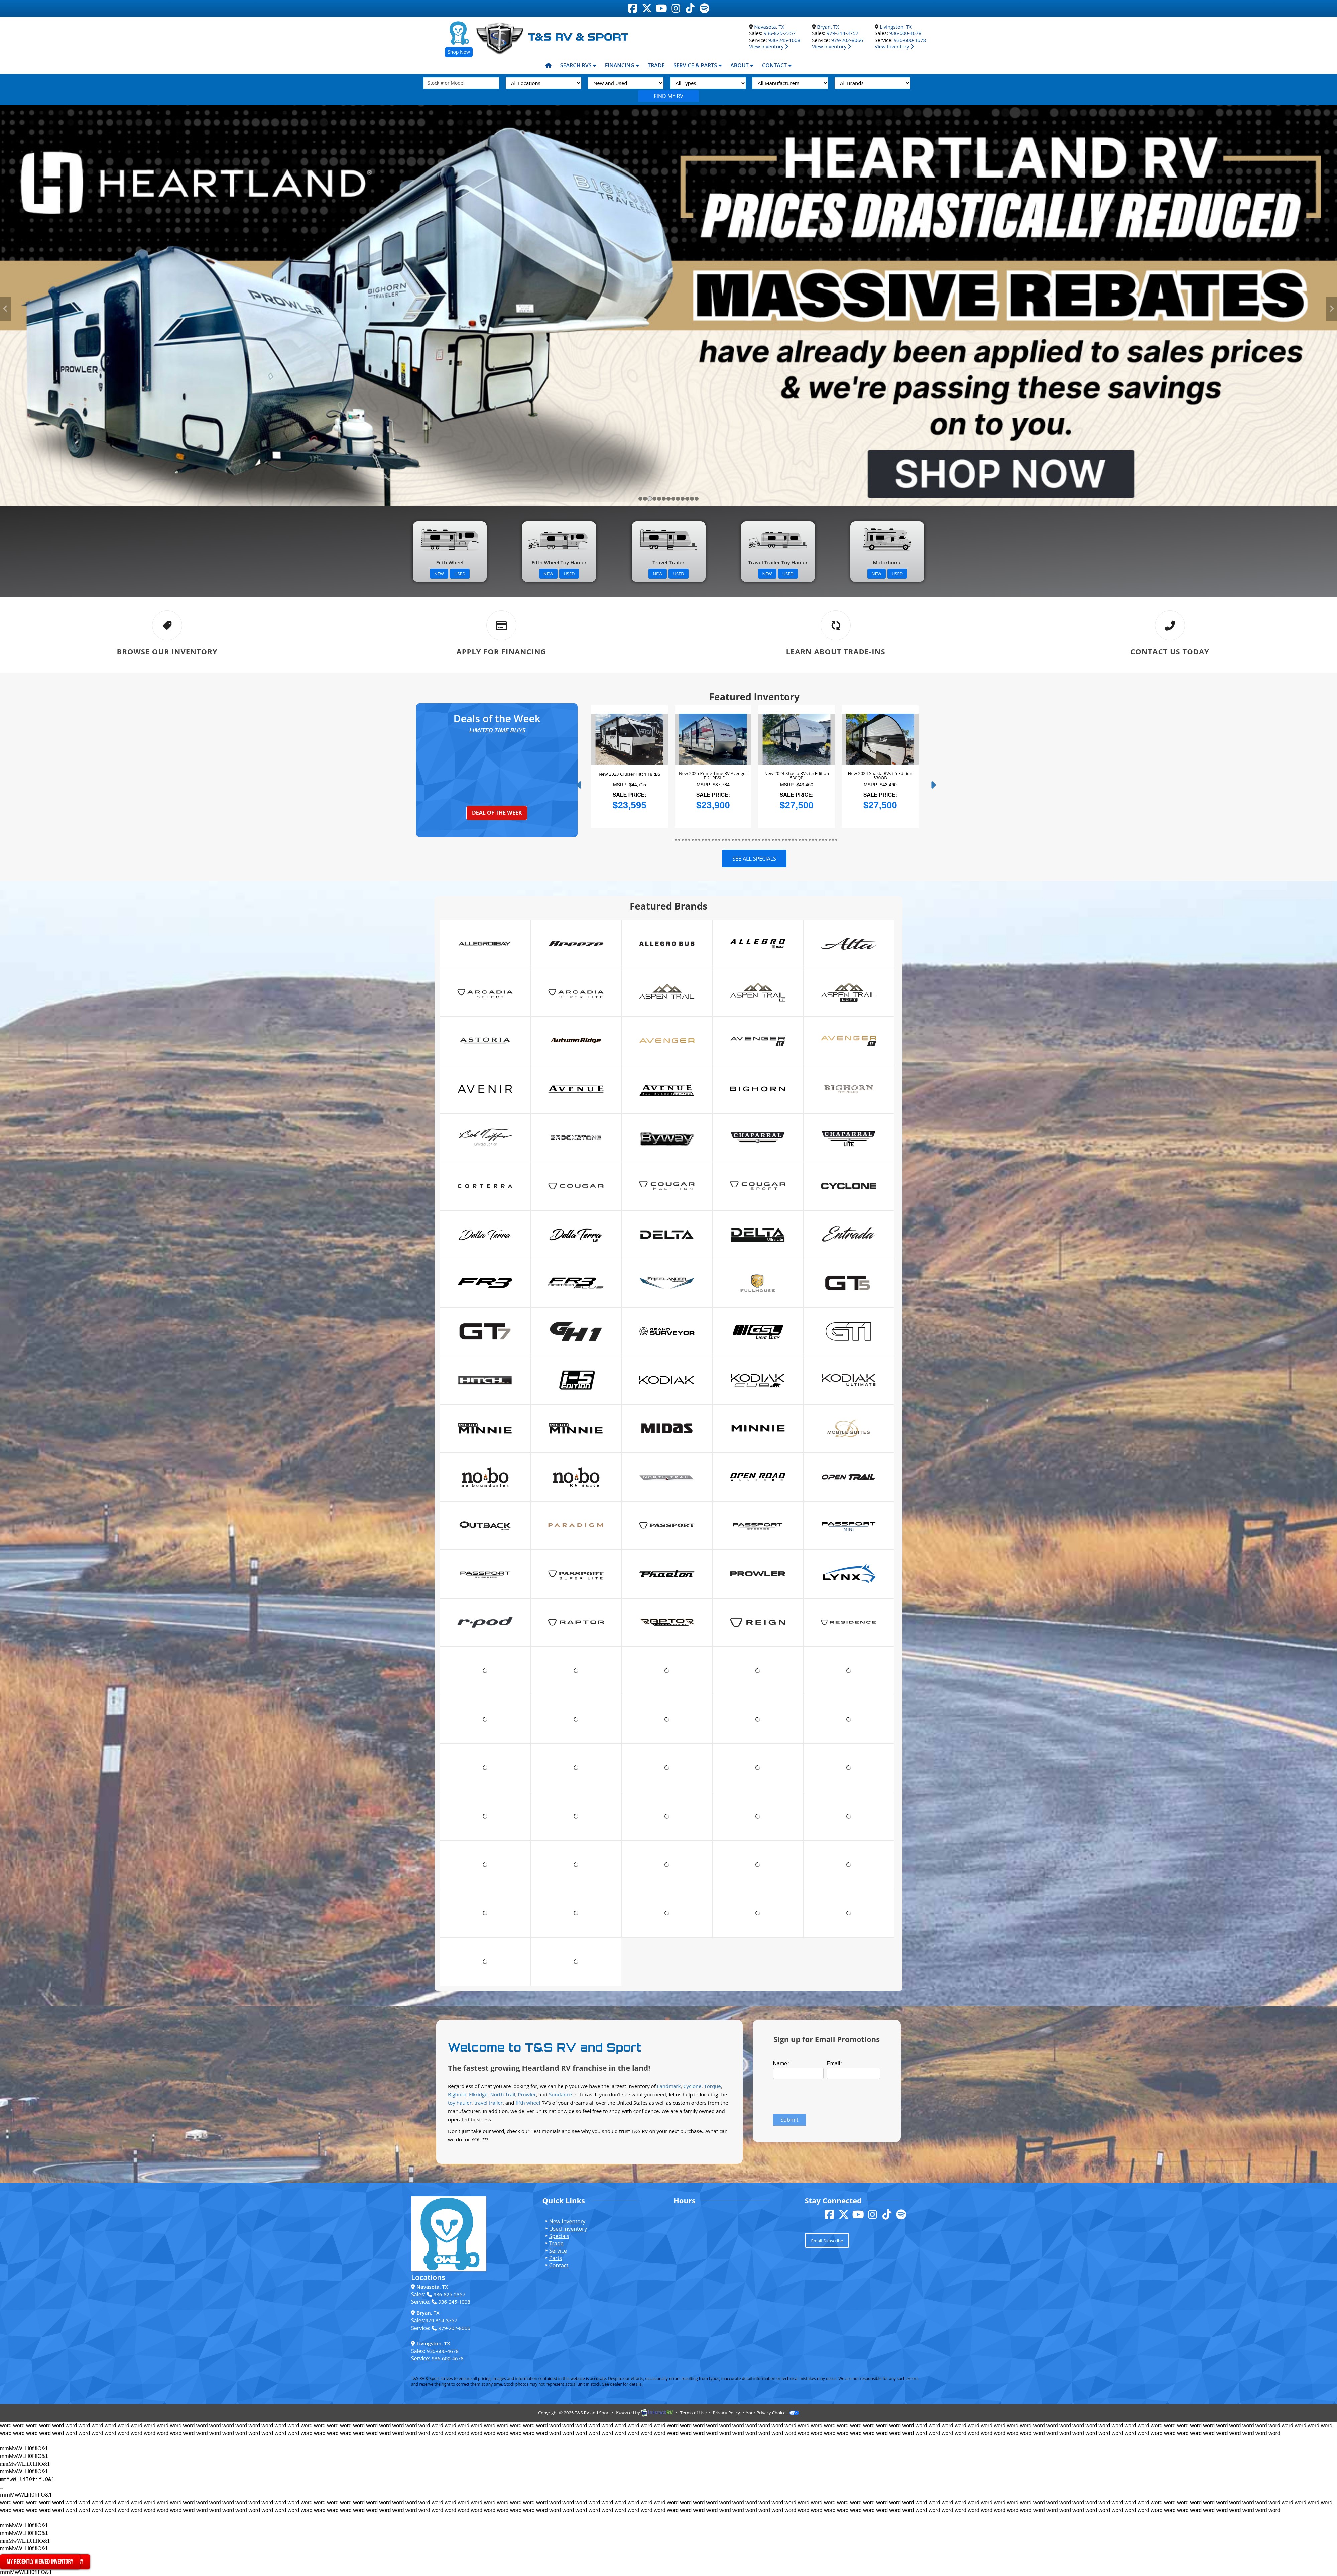Open the Facebook icon in the top bar
Image resolution: width=1337 pixels, height=2576 pixels.
[632, 8]
